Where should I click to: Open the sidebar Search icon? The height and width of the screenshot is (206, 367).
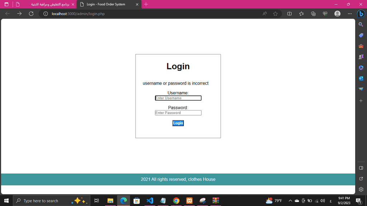point(361,25)
